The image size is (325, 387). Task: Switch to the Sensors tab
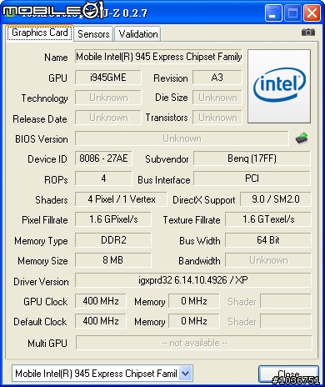(x=93, y=34)
